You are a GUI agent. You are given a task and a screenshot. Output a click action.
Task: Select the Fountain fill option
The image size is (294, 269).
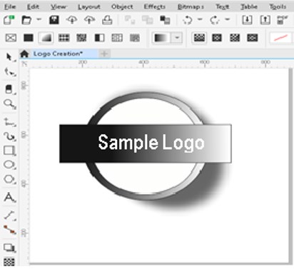(x=46, y=38)
